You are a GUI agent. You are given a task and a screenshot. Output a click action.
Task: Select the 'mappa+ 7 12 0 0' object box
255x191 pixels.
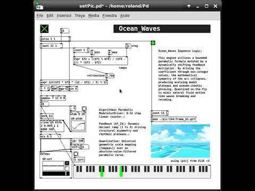(x=53, y=98)
